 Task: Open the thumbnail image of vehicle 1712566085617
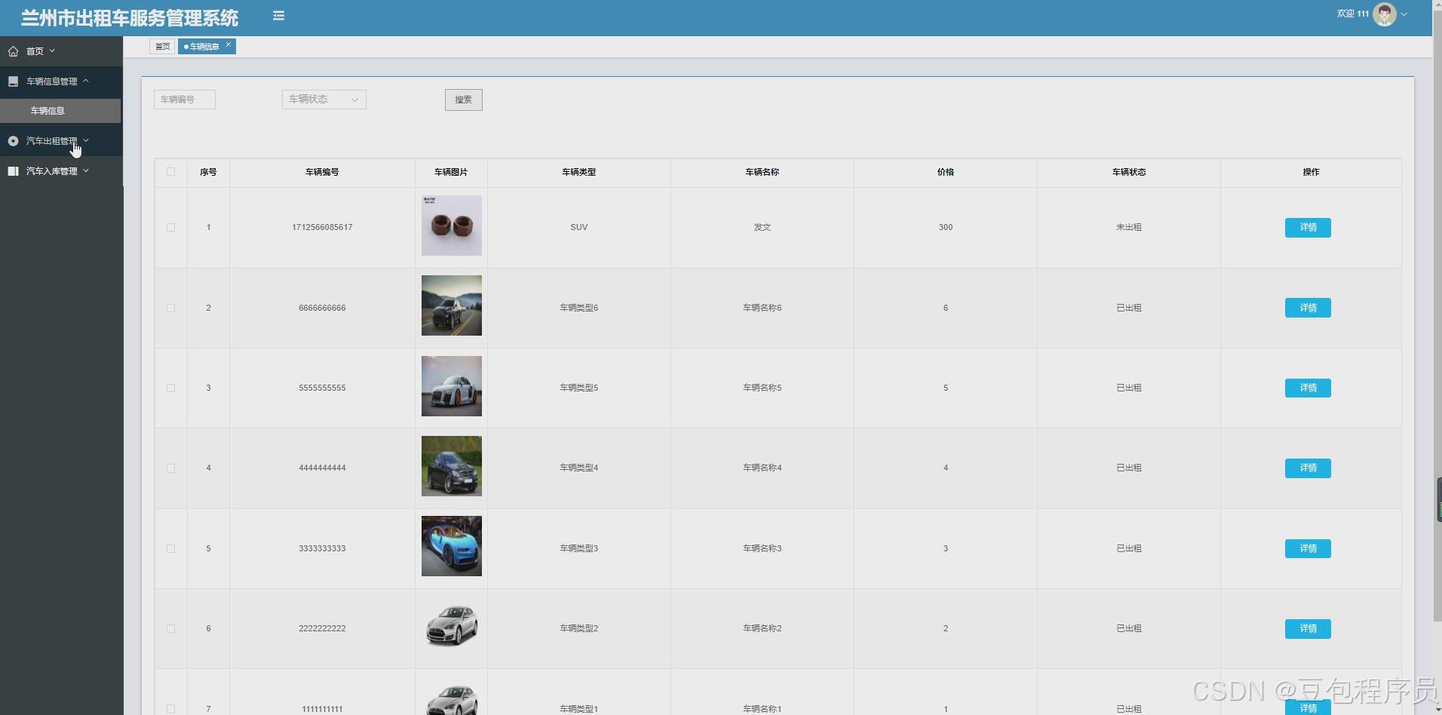[x=452, y=226]
